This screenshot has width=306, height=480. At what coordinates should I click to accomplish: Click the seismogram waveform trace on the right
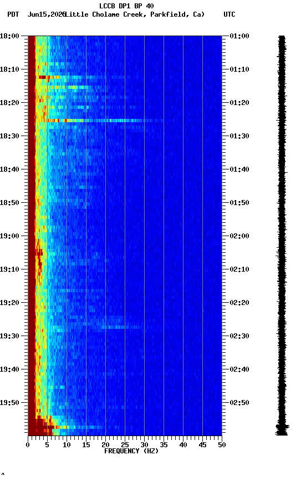coord(282,235)
